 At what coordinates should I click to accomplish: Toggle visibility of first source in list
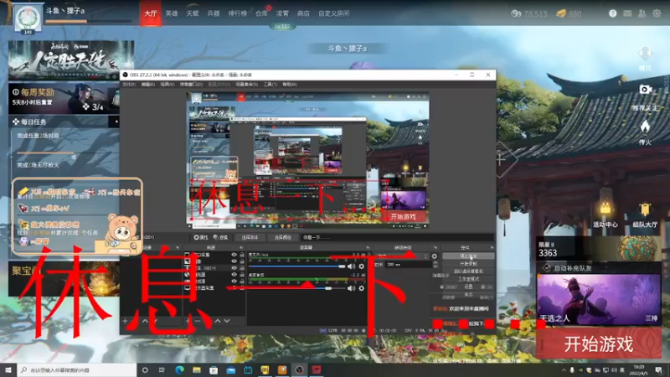pos(234,255)
